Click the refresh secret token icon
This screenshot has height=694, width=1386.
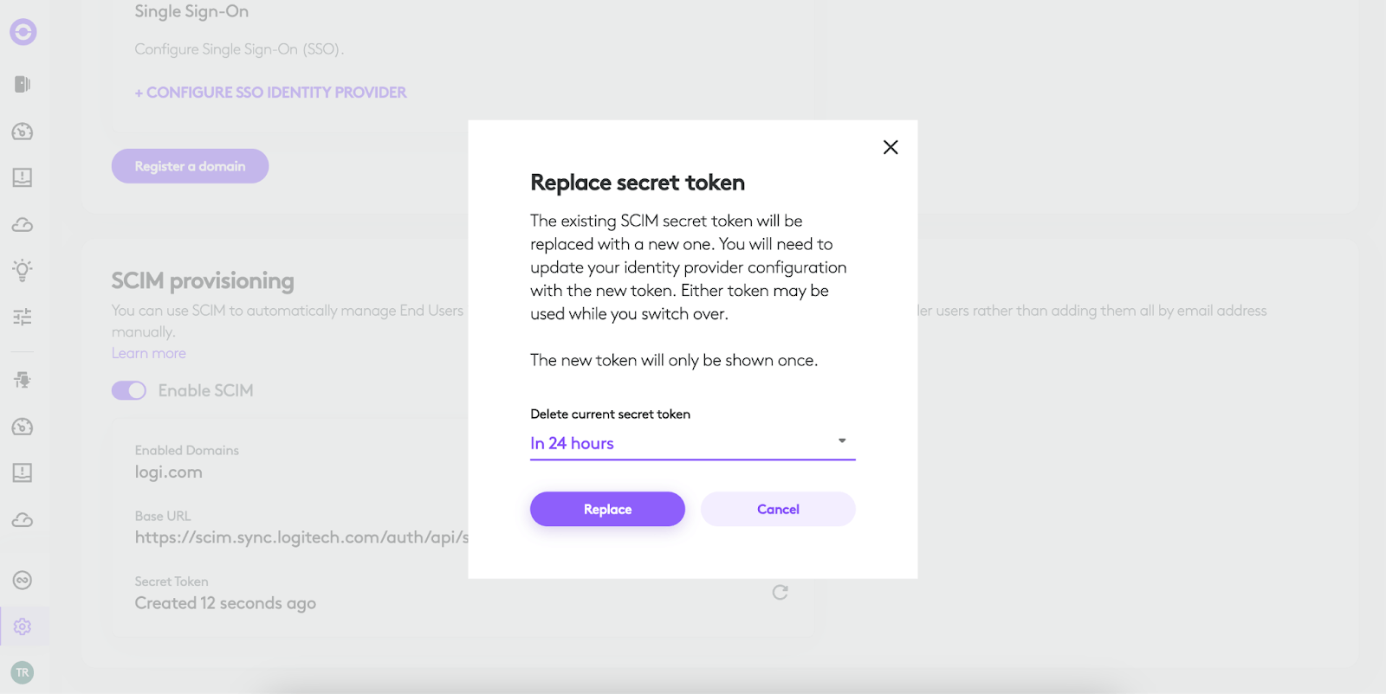click(x=780, y=593)
